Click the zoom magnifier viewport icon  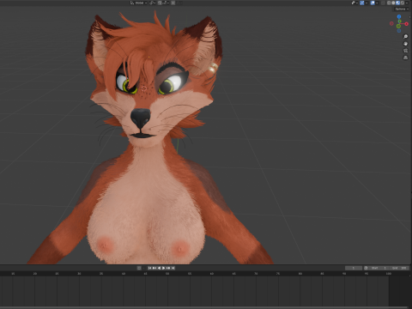tap(405, 36)
